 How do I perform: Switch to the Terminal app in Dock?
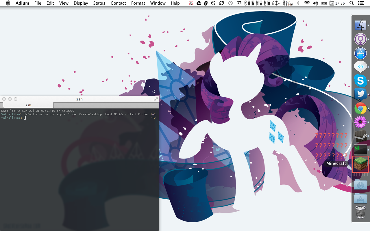pos(360,150)
